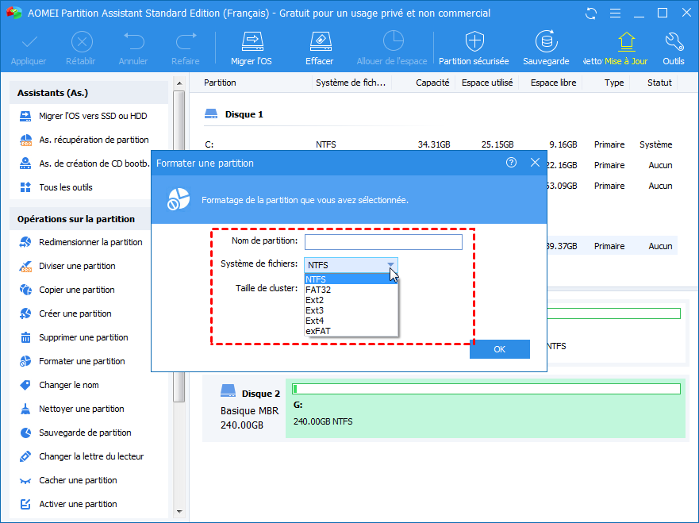Image resolution: width=699 pixels, height=523 pixels.
Task: Sort by Espace libre column header
Action: [x=553, y=83]
